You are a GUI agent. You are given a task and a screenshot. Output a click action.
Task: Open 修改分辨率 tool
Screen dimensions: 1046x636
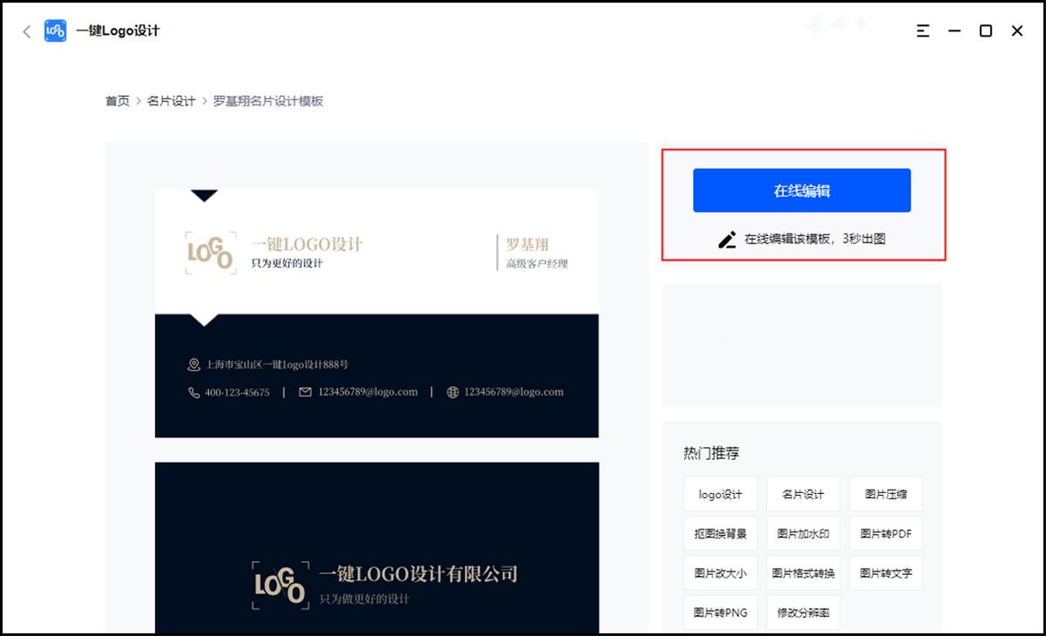(803, 612)
